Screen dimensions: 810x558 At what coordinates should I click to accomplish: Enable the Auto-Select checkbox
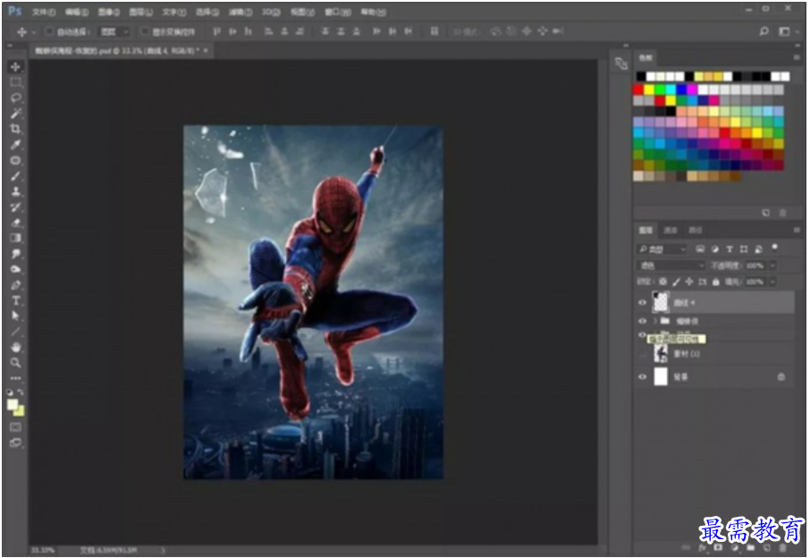pyautogui.click(x=49, y=31)
